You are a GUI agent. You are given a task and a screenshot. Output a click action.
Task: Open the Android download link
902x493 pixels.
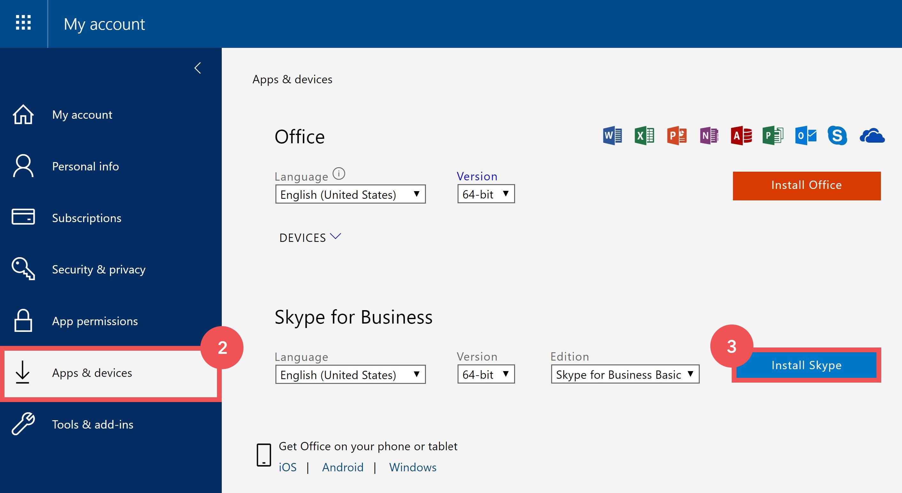(x=343, y=467)
